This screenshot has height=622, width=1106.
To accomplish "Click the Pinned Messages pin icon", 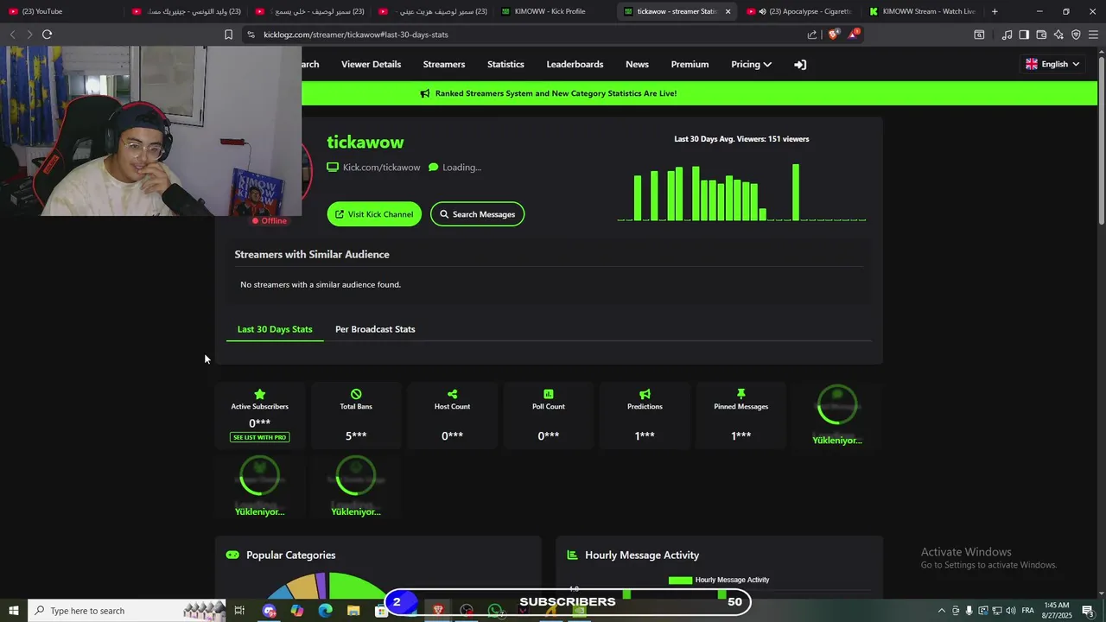I will [741, 394].
